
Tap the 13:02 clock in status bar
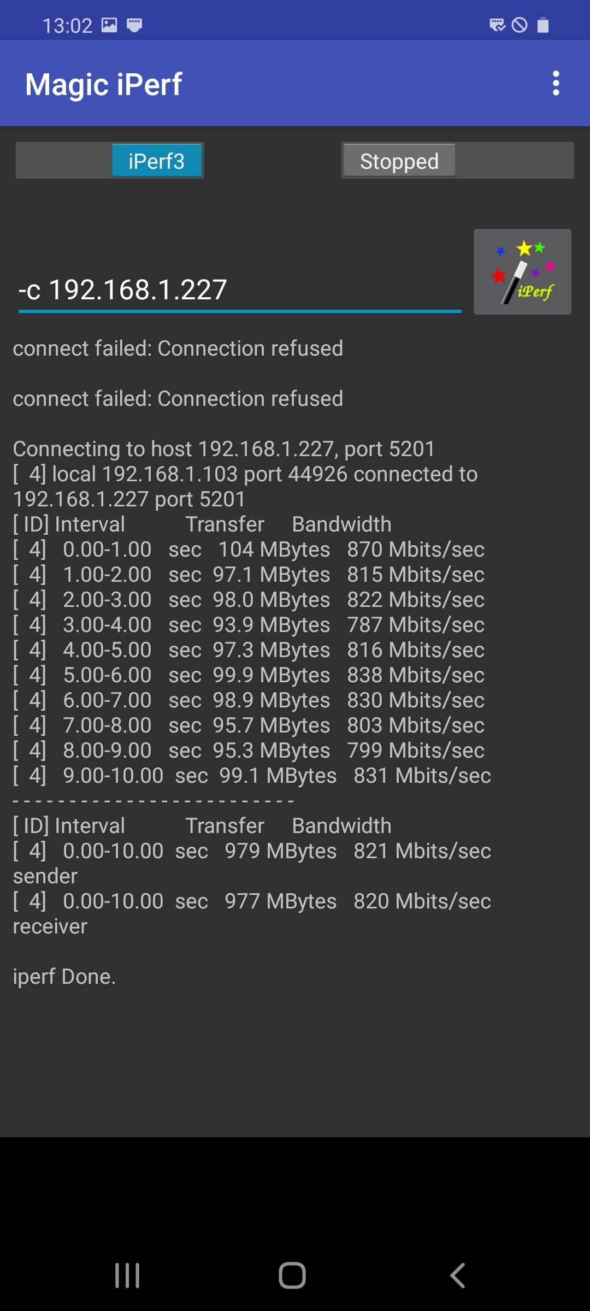[67, 26]
